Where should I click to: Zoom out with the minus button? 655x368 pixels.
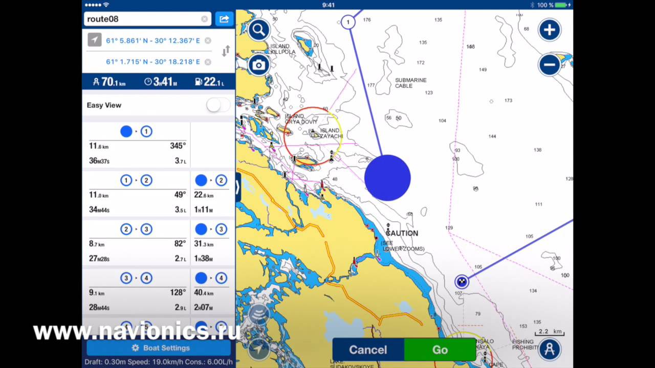pyautogui.click(x=550, y=65)
